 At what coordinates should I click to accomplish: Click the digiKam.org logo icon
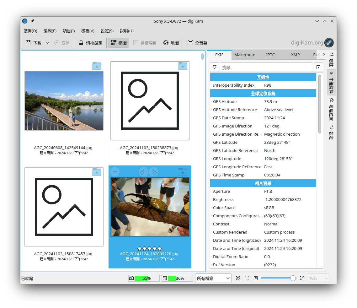[x=329, y=43]
